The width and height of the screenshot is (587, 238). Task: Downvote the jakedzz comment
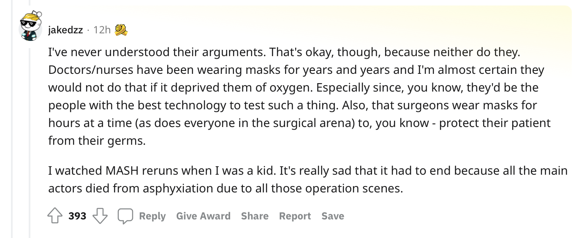tap(100, 216)
